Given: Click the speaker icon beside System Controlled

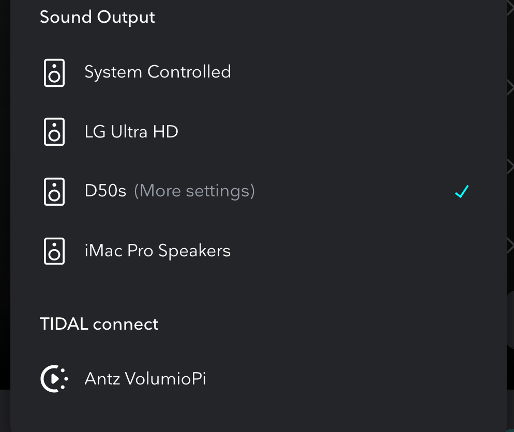Looking at the screenshot, I should click(54, 72).
